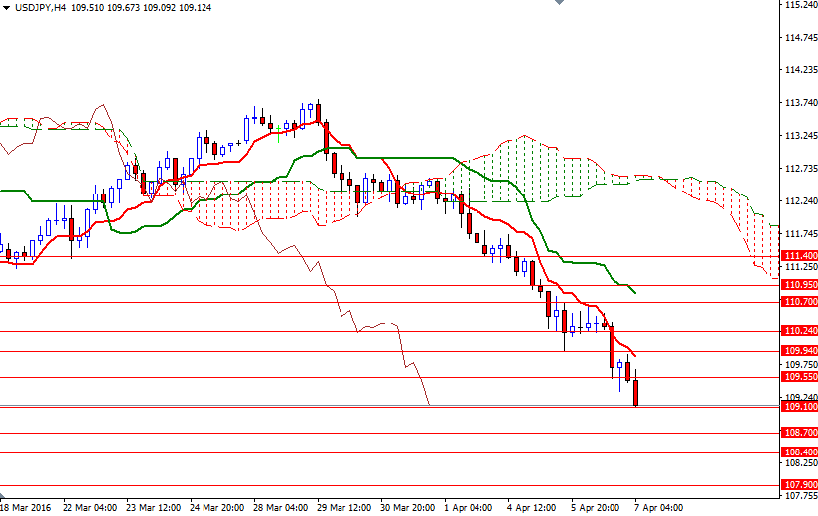Click the 18 Mar 2016 time label
The width and height of the screenshot is (818, 516).
(26, 508)
